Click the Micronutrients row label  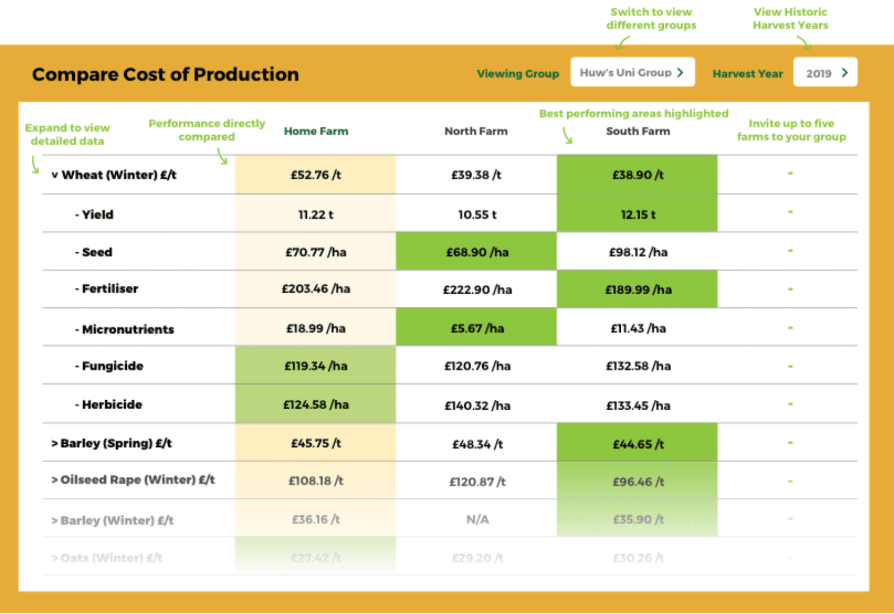point(125,329)
